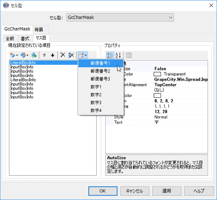Click the GrapeCity.Win.Spread property value
This screenshot has width=217, height=200.
[181, 79]
